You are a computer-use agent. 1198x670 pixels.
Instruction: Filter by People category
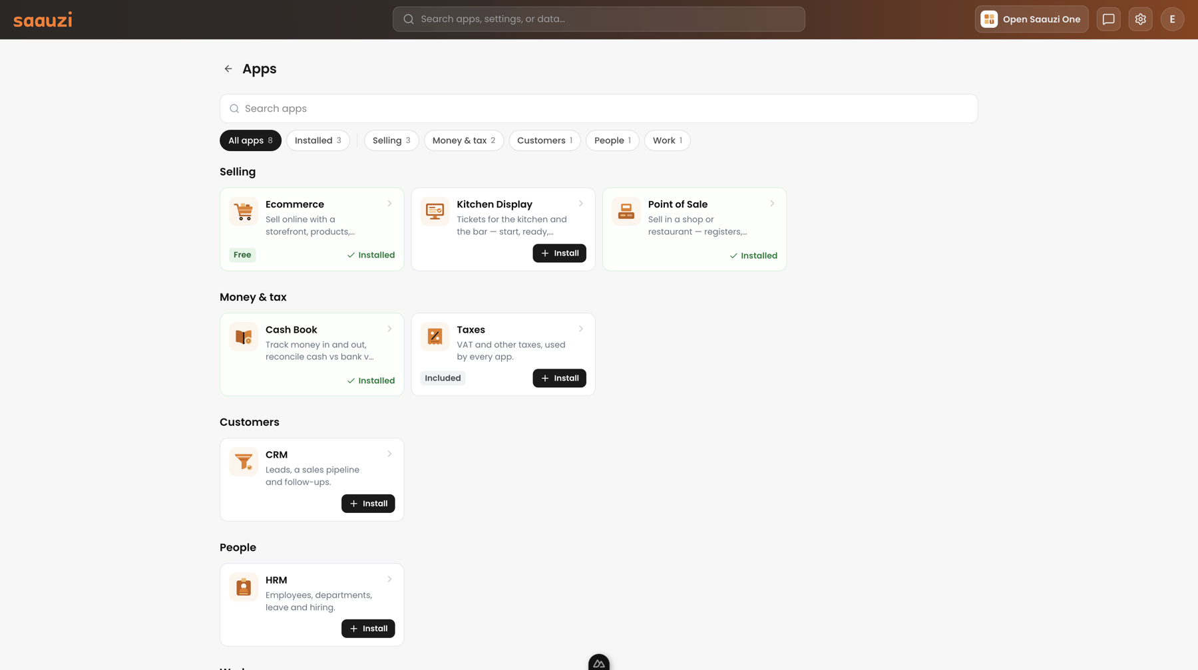(x=612, y=140)
